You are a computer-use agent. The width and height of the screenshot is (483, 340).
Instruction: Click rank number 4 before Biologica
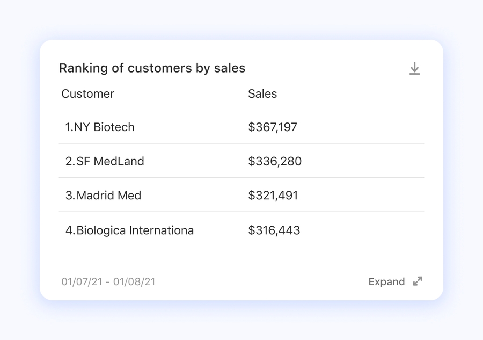pos(69,230)
